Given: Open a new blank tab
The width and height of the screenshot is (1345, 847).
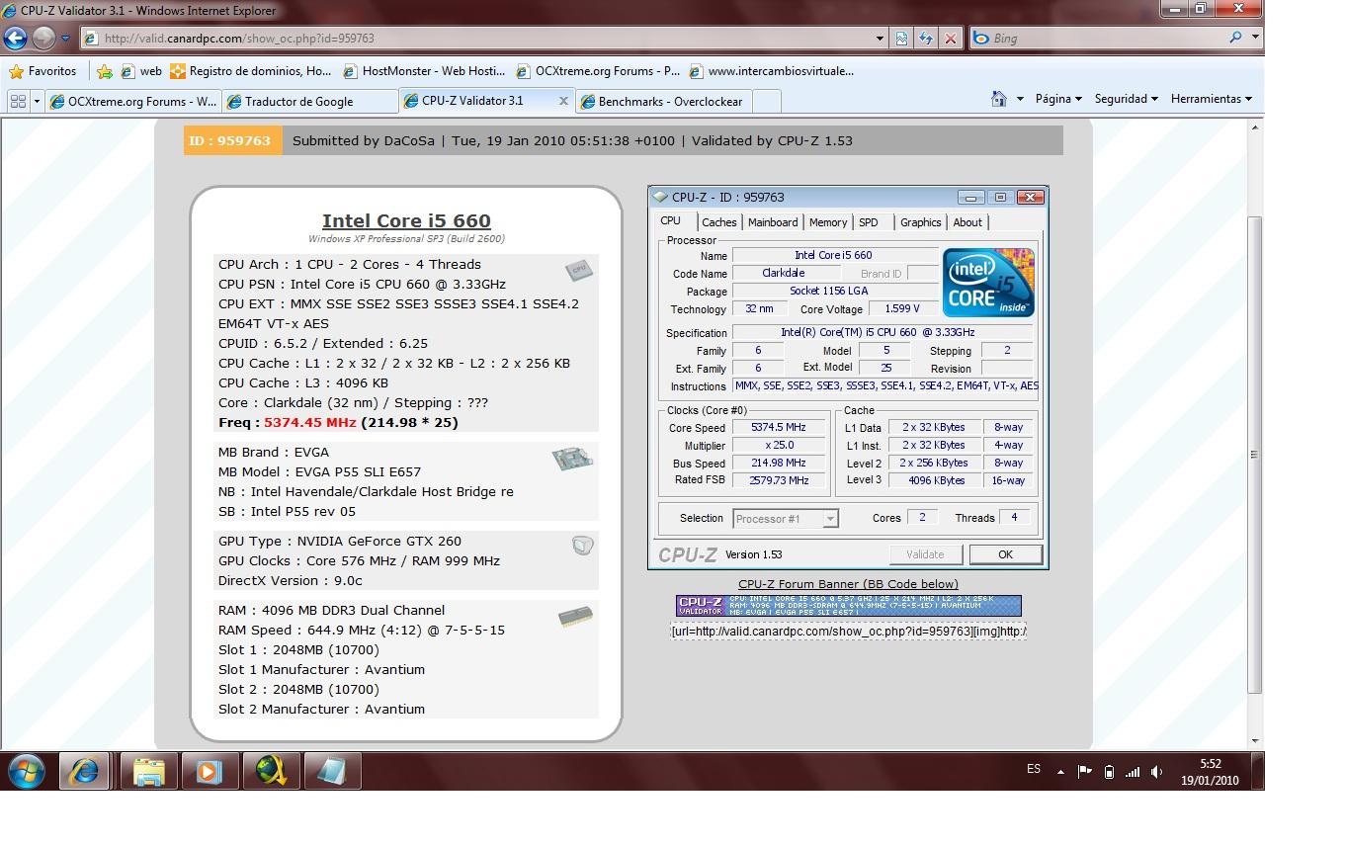Looking at the screenshot, I should tap(767, 101).
